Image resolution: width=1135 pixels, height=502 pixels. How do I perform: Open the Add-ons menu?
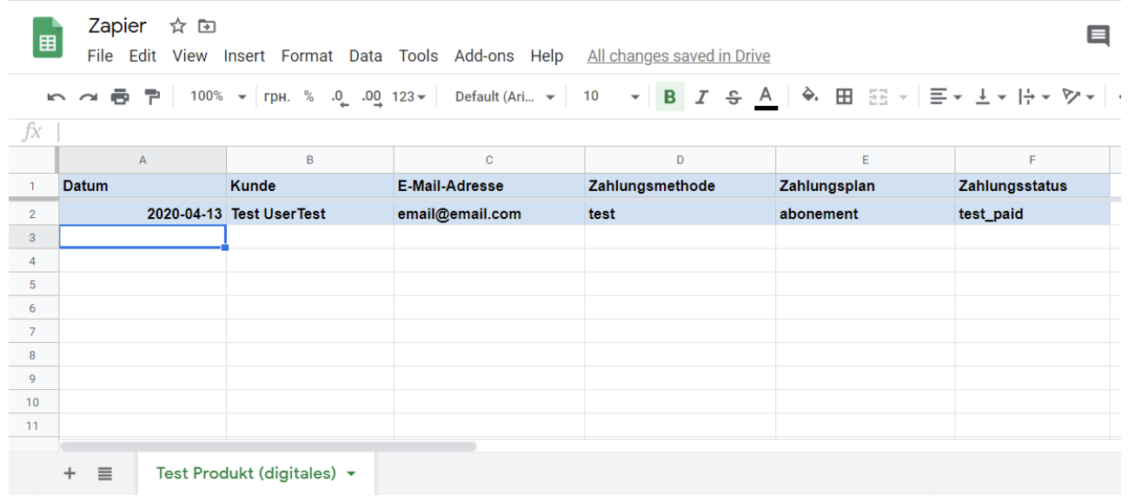pos(484,56)
